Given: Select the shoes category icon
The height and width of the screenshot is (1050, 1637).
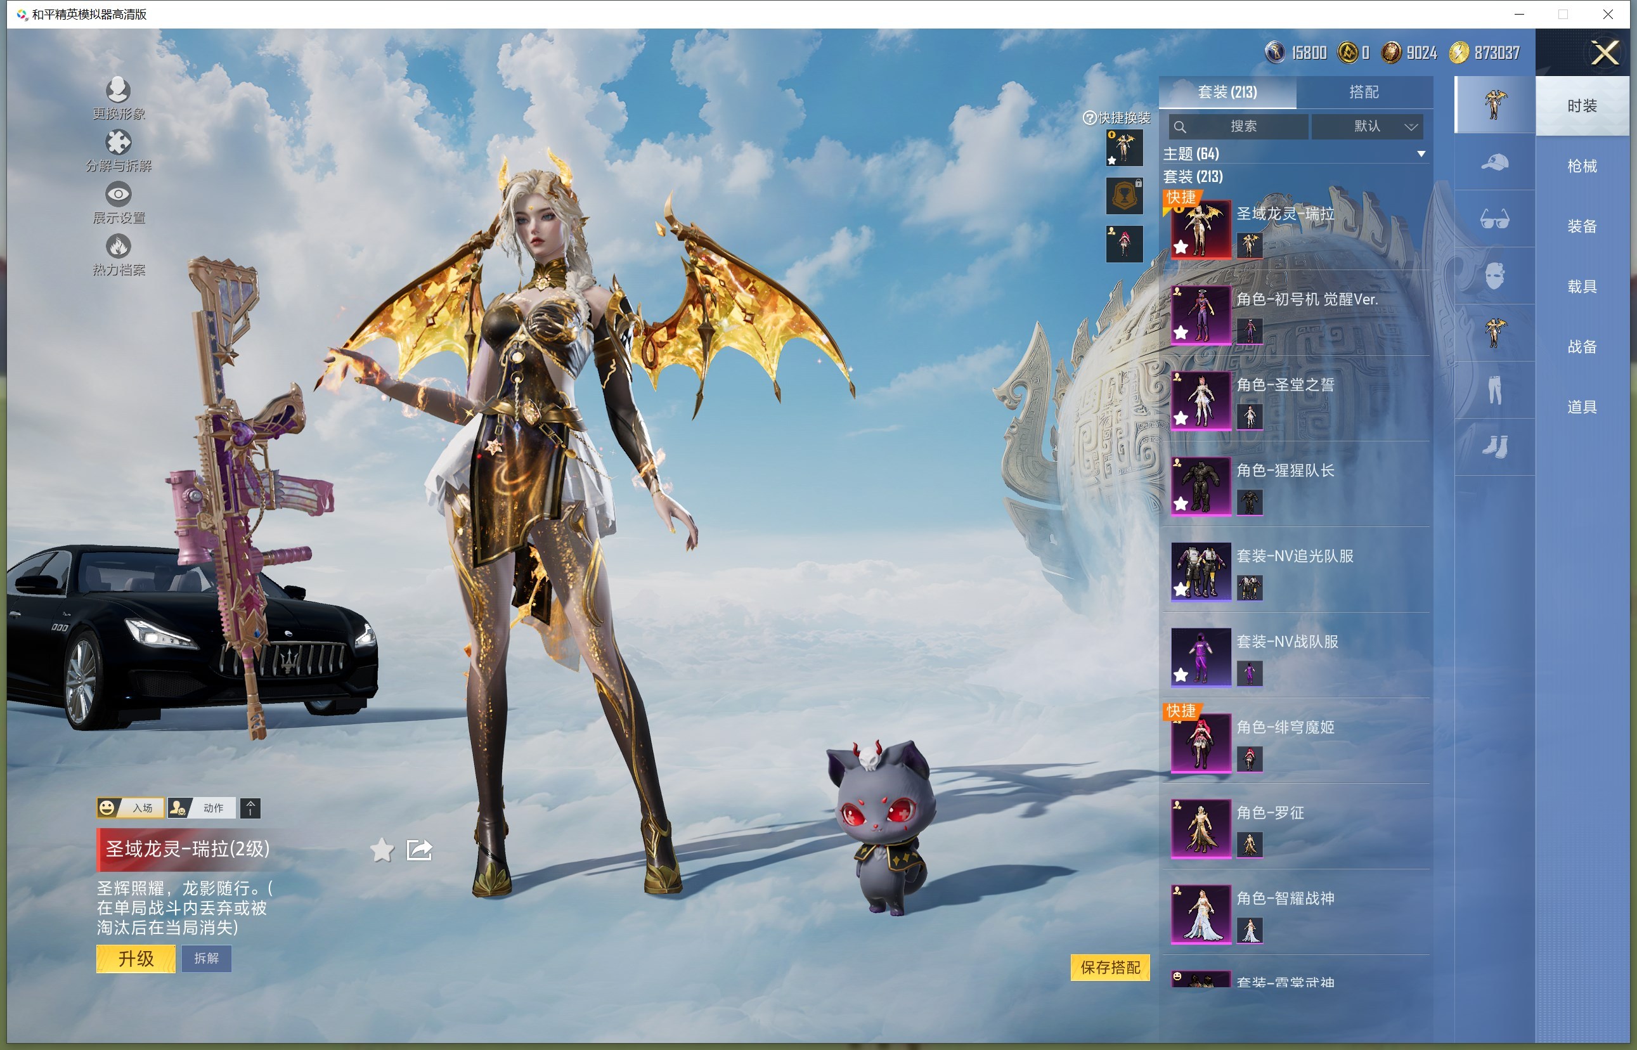Looking at the screenshot, I should click(x=1494, y=447).
